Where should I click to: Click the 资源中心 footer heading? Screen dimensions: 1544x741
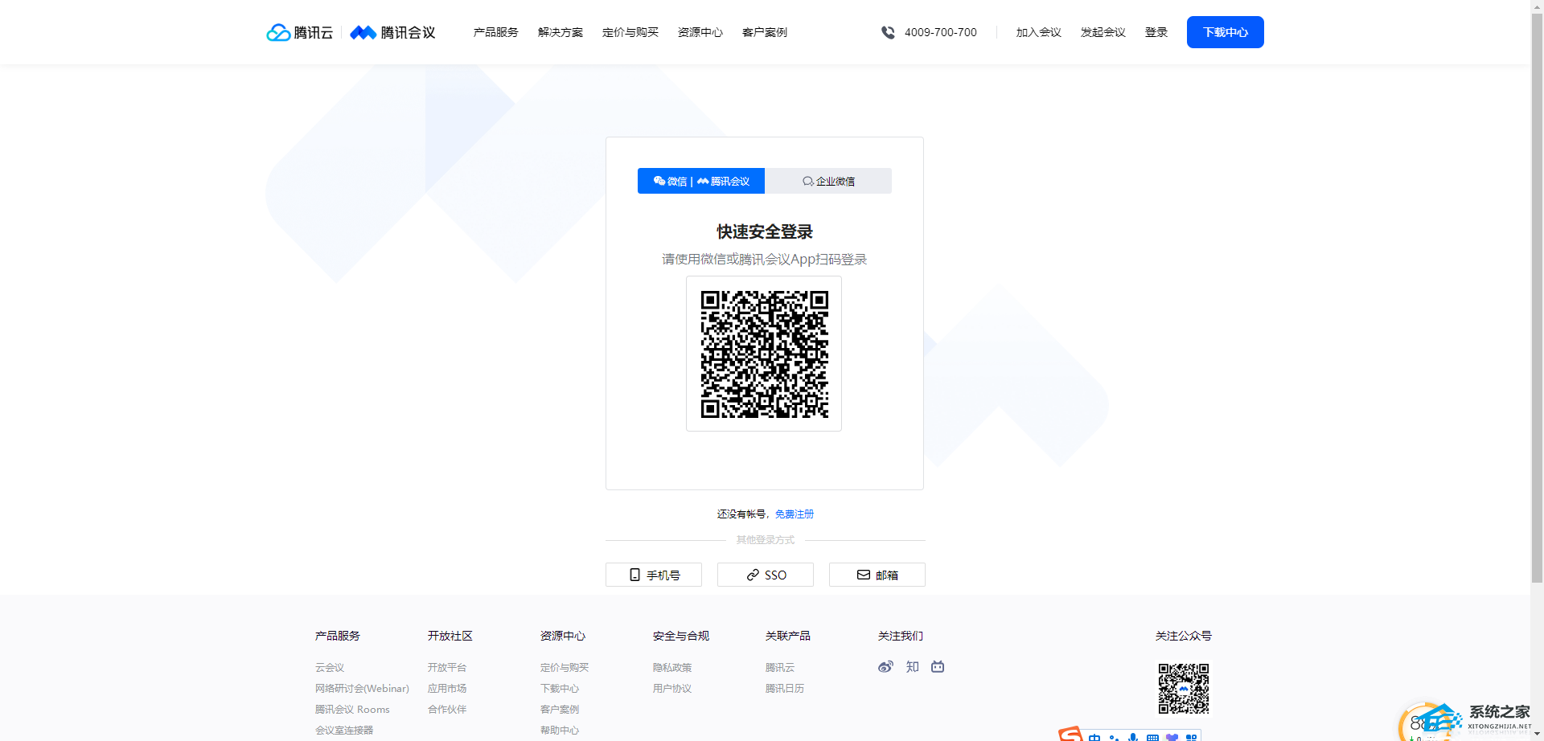pos(563,636)
